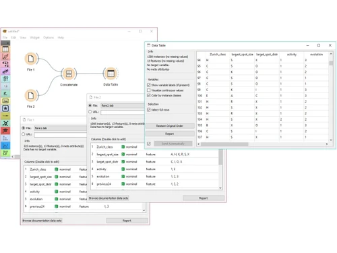Select the URL radio button in File 1 window
The image size is (337, 253).
tap(24, 134)
